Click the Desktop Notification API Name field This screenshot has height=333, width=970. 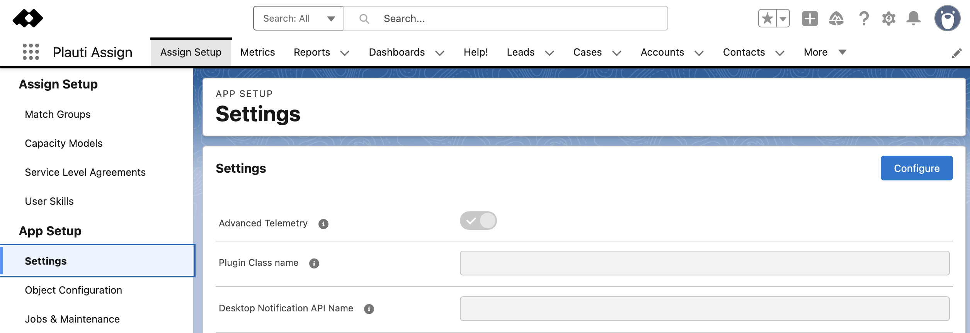pyautogui.click(x=705, y=309)
